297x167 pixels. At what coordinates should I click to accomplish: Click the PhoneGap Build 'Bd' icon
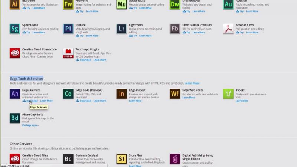point(15,118)
